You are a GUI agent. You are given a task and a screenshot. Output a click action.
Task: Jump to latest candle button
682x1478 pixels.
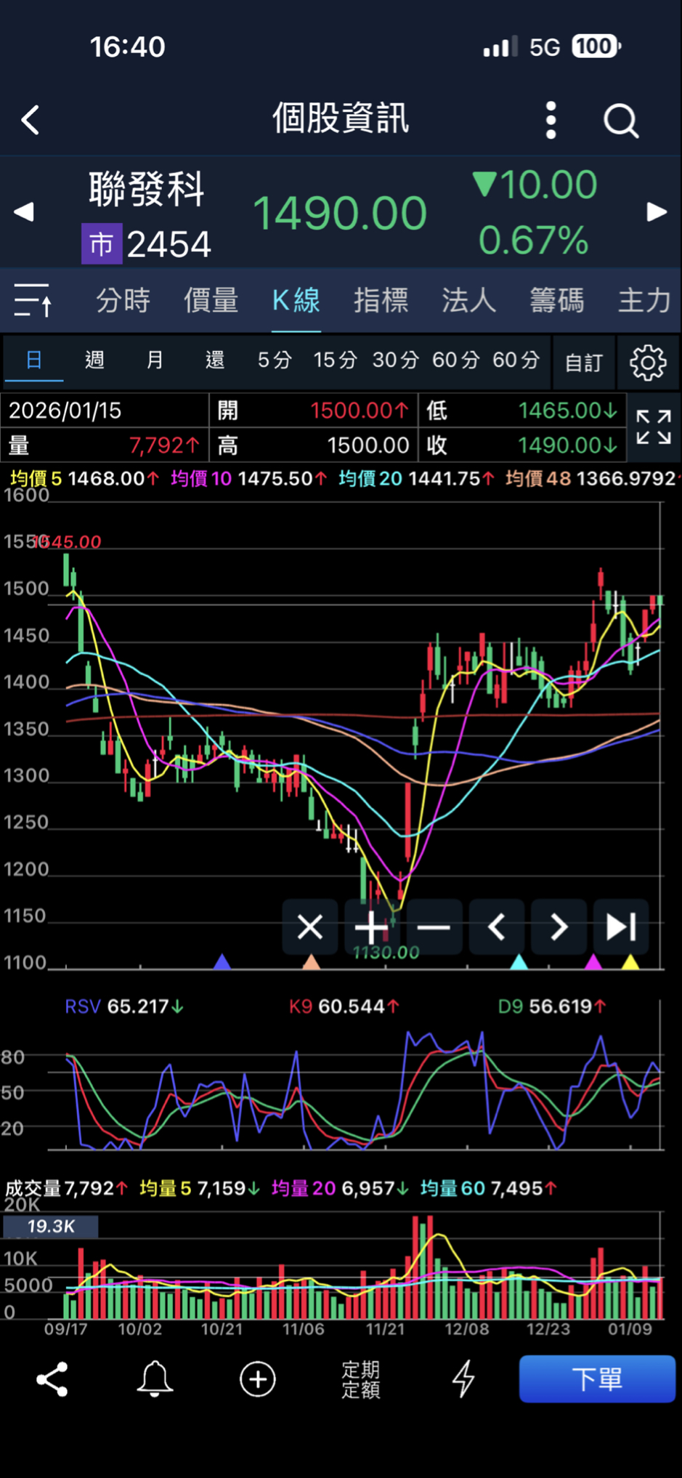coord(621,927)
